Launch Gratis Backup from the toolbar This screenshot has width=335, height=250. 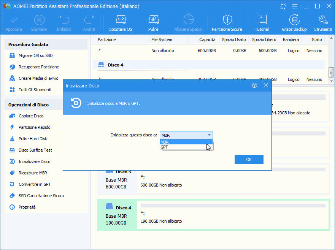tap(294, 23)
